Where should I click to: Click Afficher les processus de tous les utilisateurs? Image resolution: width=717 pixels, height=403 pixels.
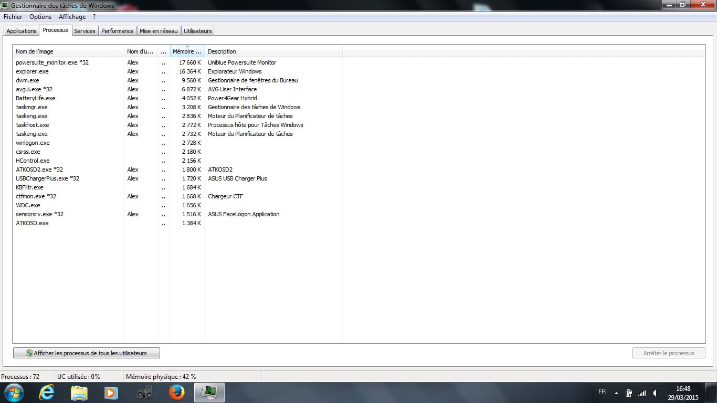tap(87, 353)
